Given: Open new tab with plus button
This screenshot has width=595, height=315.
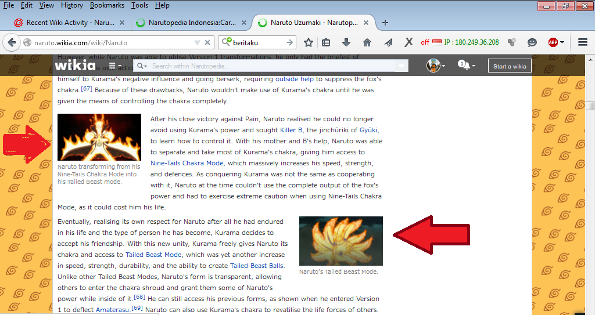Looking at the screenshot, I should (385, 23).
